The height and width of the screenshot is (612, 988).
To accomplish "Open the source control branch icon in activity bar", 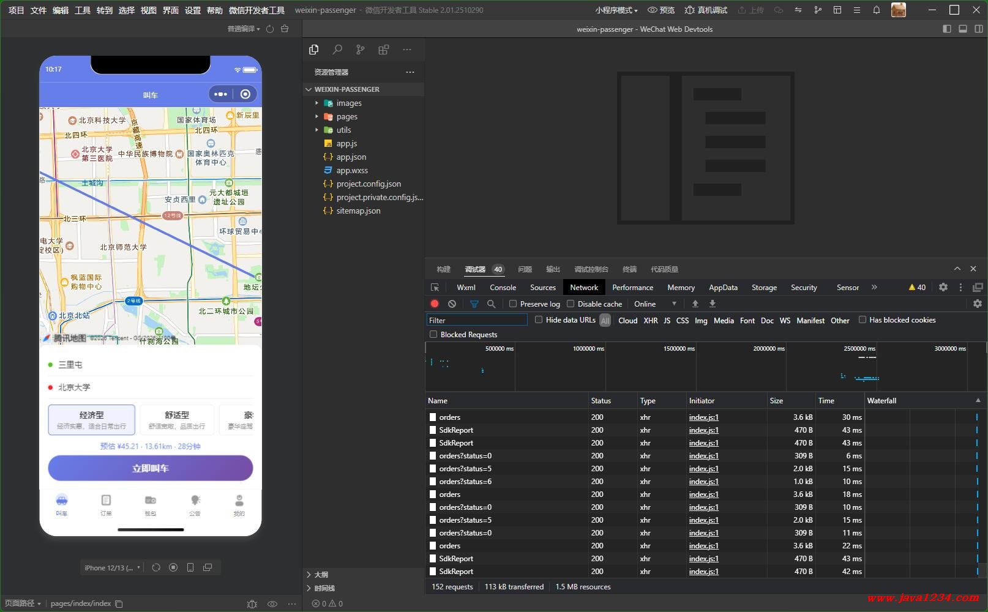I will pos(361,50).
